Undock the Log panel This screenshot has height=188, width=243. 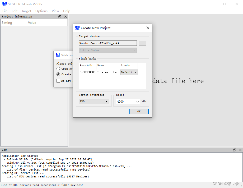235,150
